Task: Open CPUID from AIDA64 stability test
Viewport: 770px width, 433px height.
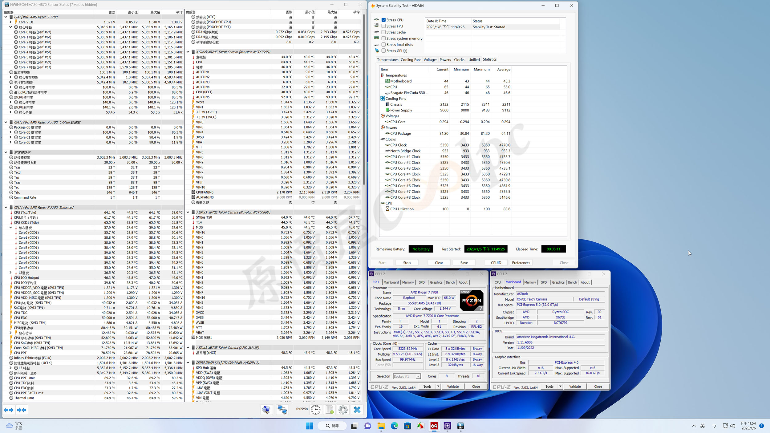Action: click(x=496, y=263)
